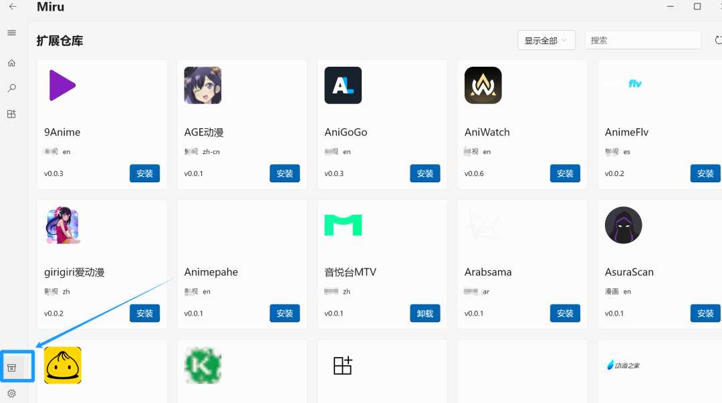Screen dimensions: 722x403
Task: Click AGE动漫 language tag zh-cn
Action: tap(211, 151)
